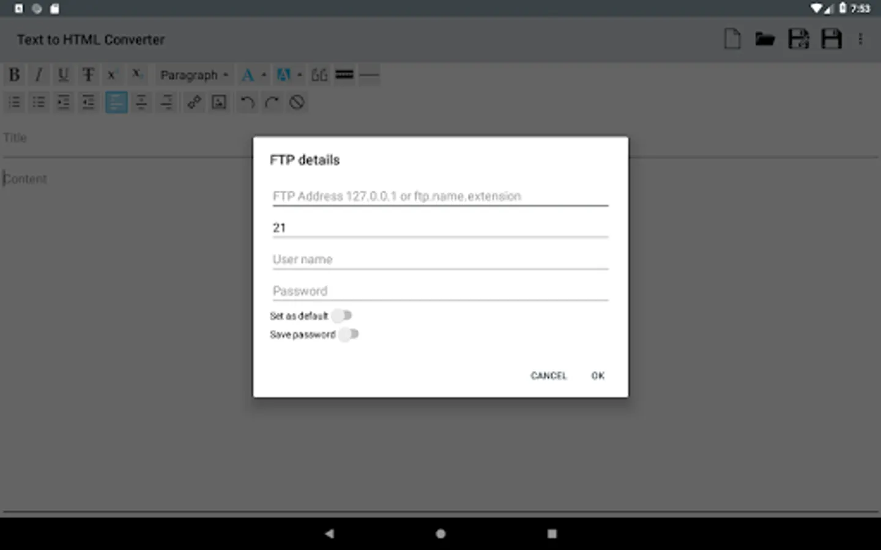Apply subscript formatting
The image size is (881, 550).
point(137,75)
